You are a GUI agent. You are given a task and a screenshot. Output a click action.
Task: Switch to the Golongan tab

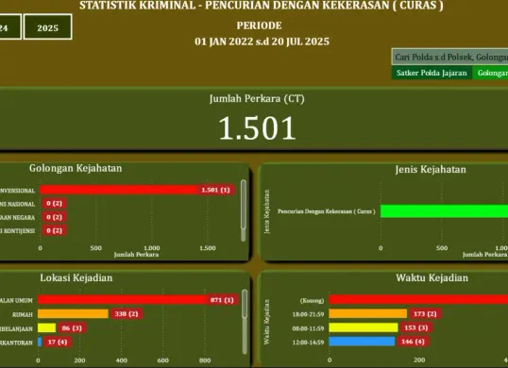490,73
